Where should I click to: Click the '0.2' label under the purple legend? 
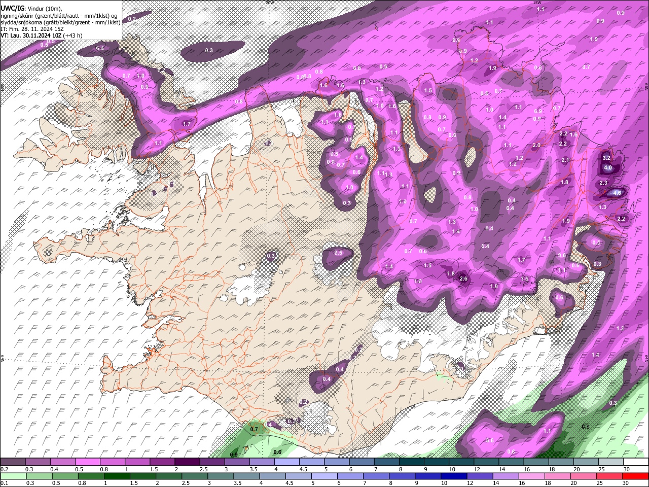point(4,469)
